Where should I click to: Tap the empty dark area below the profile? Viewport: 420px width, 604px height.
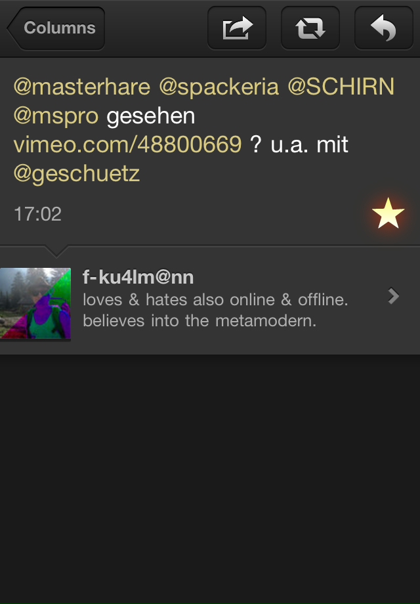coord(210,478)
